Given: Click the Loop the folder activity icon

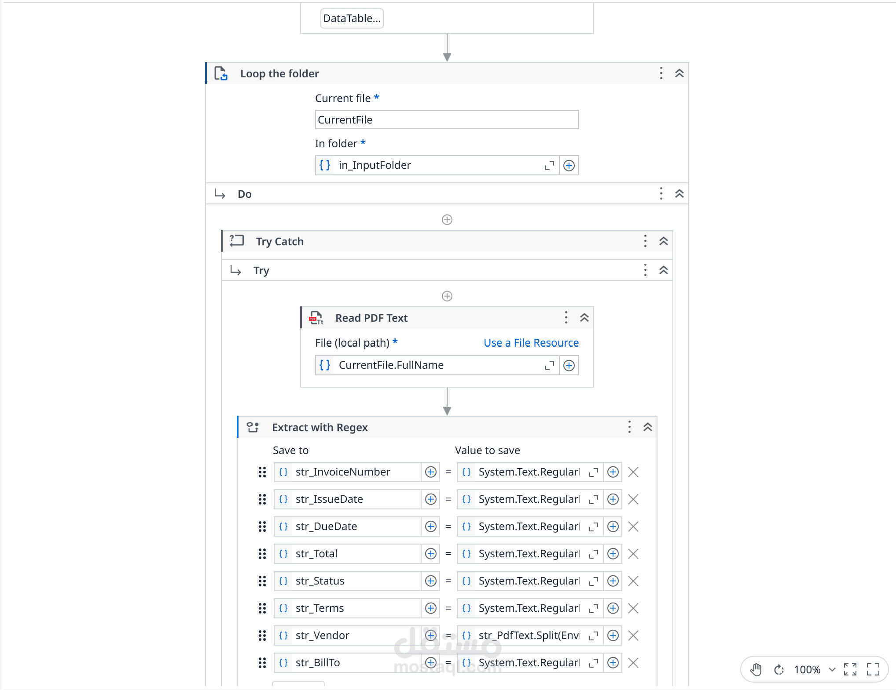Looking at the screenshot, I should click(x=221, y=73).
